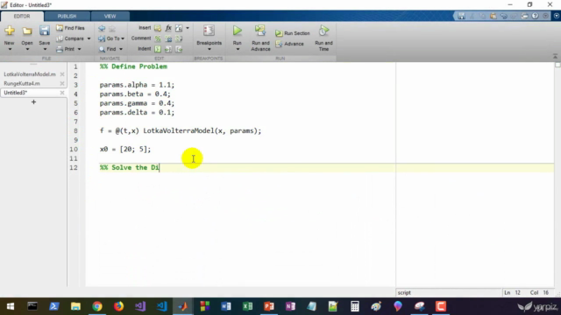
Task: Click the quick access Print icon
Action: [524, 16]
